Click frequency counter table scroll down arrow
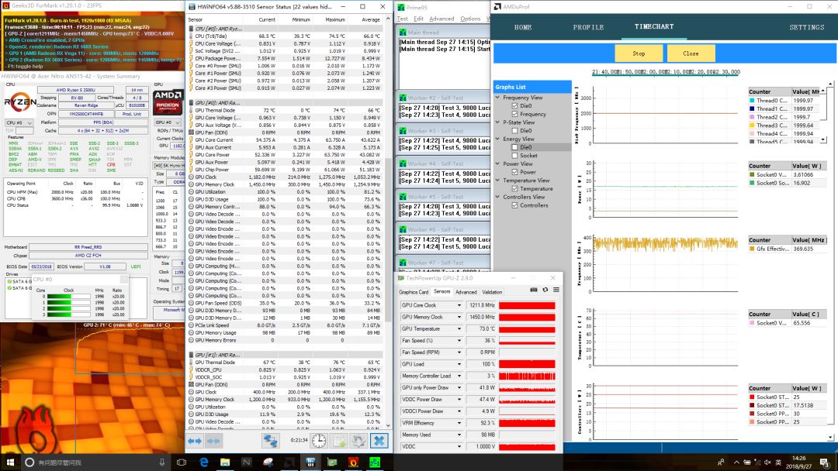Viewport: 838px width, 471px height. pyautogui.click(x=823, y=139)
